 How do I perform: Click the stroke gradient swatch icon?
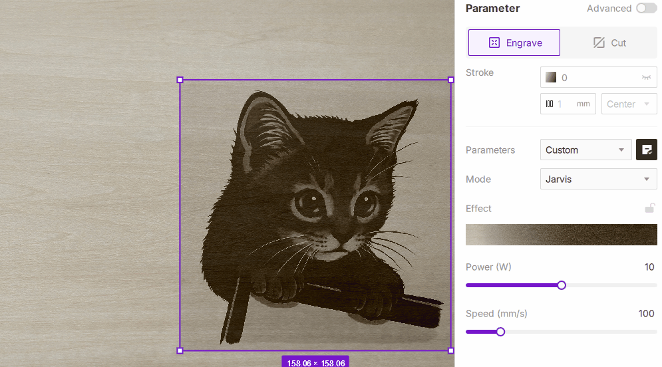coord(551,78)
